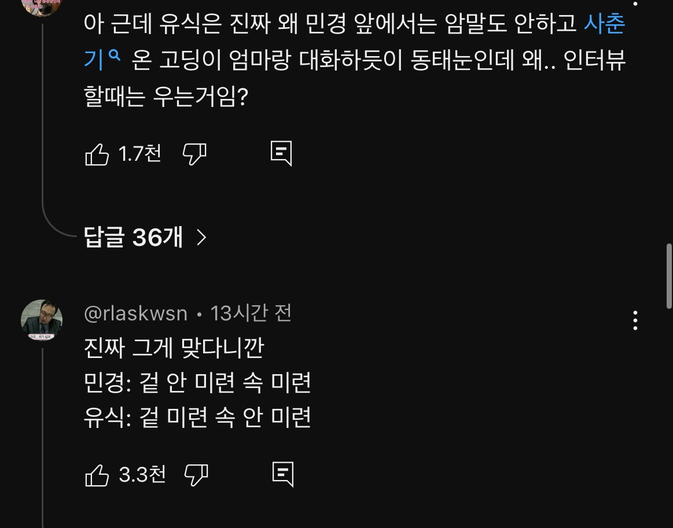Image resolution: width=673 pixels, height=528 pixels.
Task: Click the vertical scrollbar thumb
Action: click(x=670, y=278)
